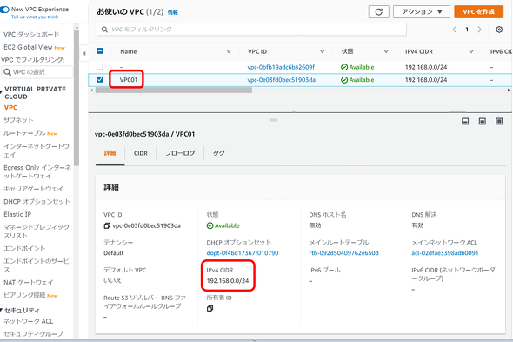The height and width of the screenshot is (342, 513).
Task: Click the VPC を作成 button
Action: point(478,12)
